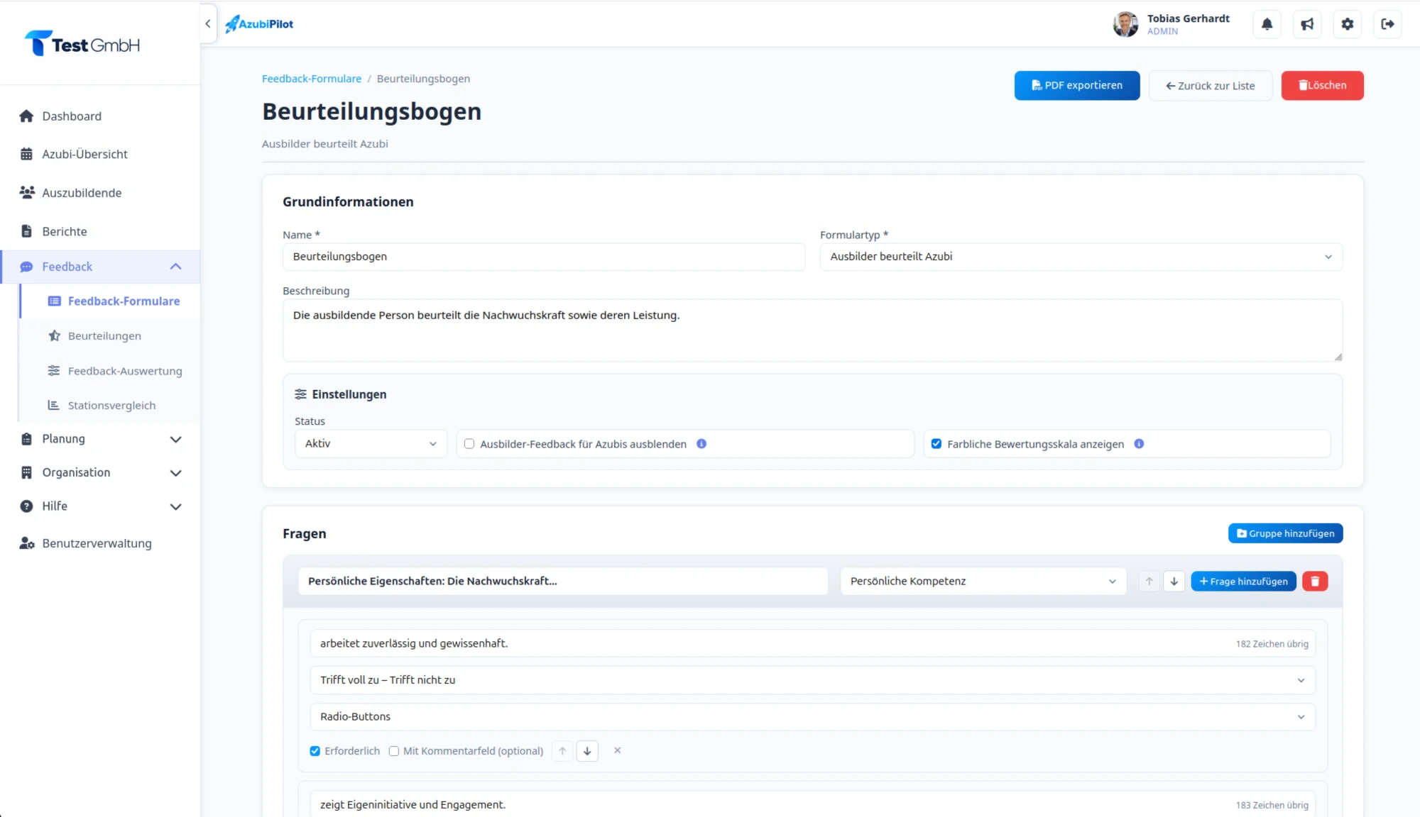The width and height of the screenshot is (1420, 817).
Task: Open Feedback-Auswertung submenu item
Action: [110, 371]
